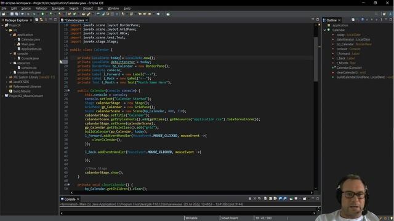Viewport: 394px width, 221px height.
Task: Click the editor vertical scrollbar thumb
Action: pos(316,59)
